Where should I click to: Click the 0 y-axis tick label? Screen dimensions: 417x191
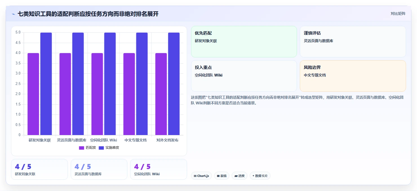pos(20,135)
